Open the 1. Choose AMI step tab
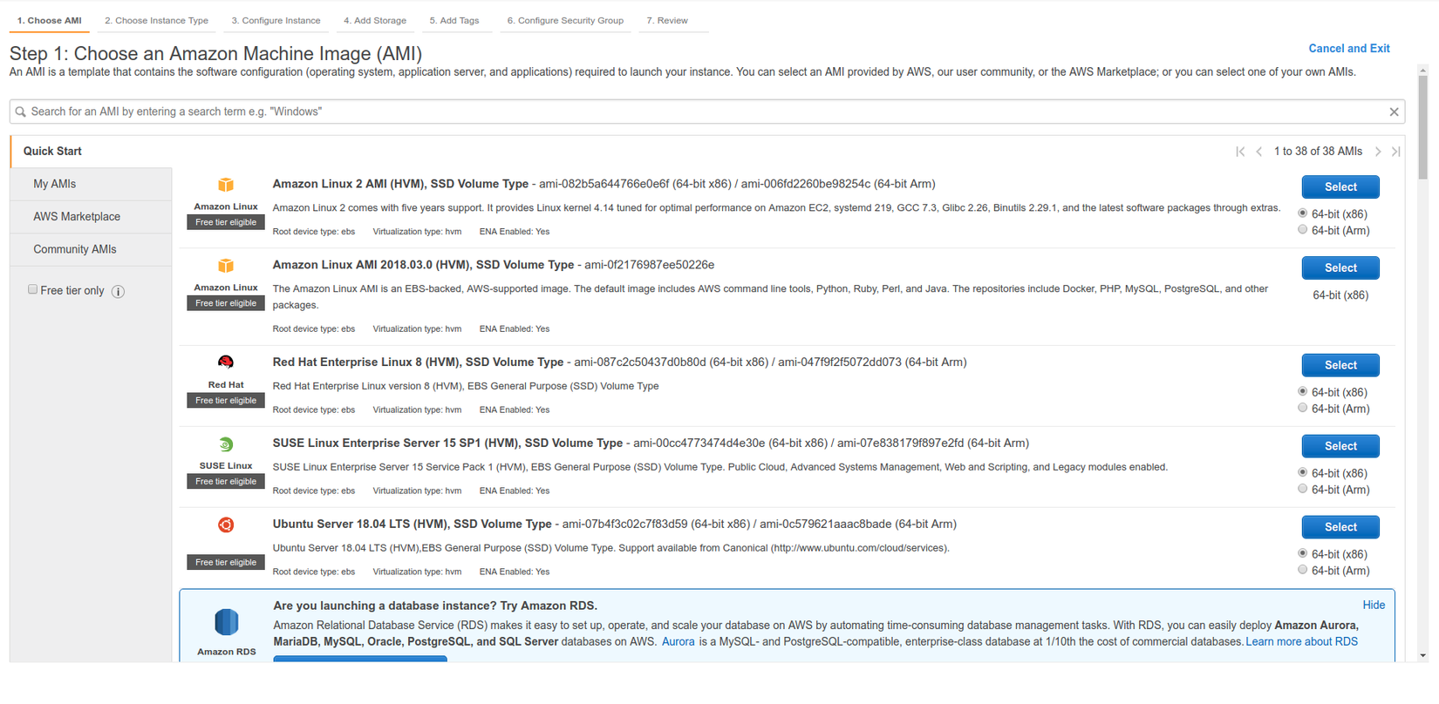 click(50, 21)
